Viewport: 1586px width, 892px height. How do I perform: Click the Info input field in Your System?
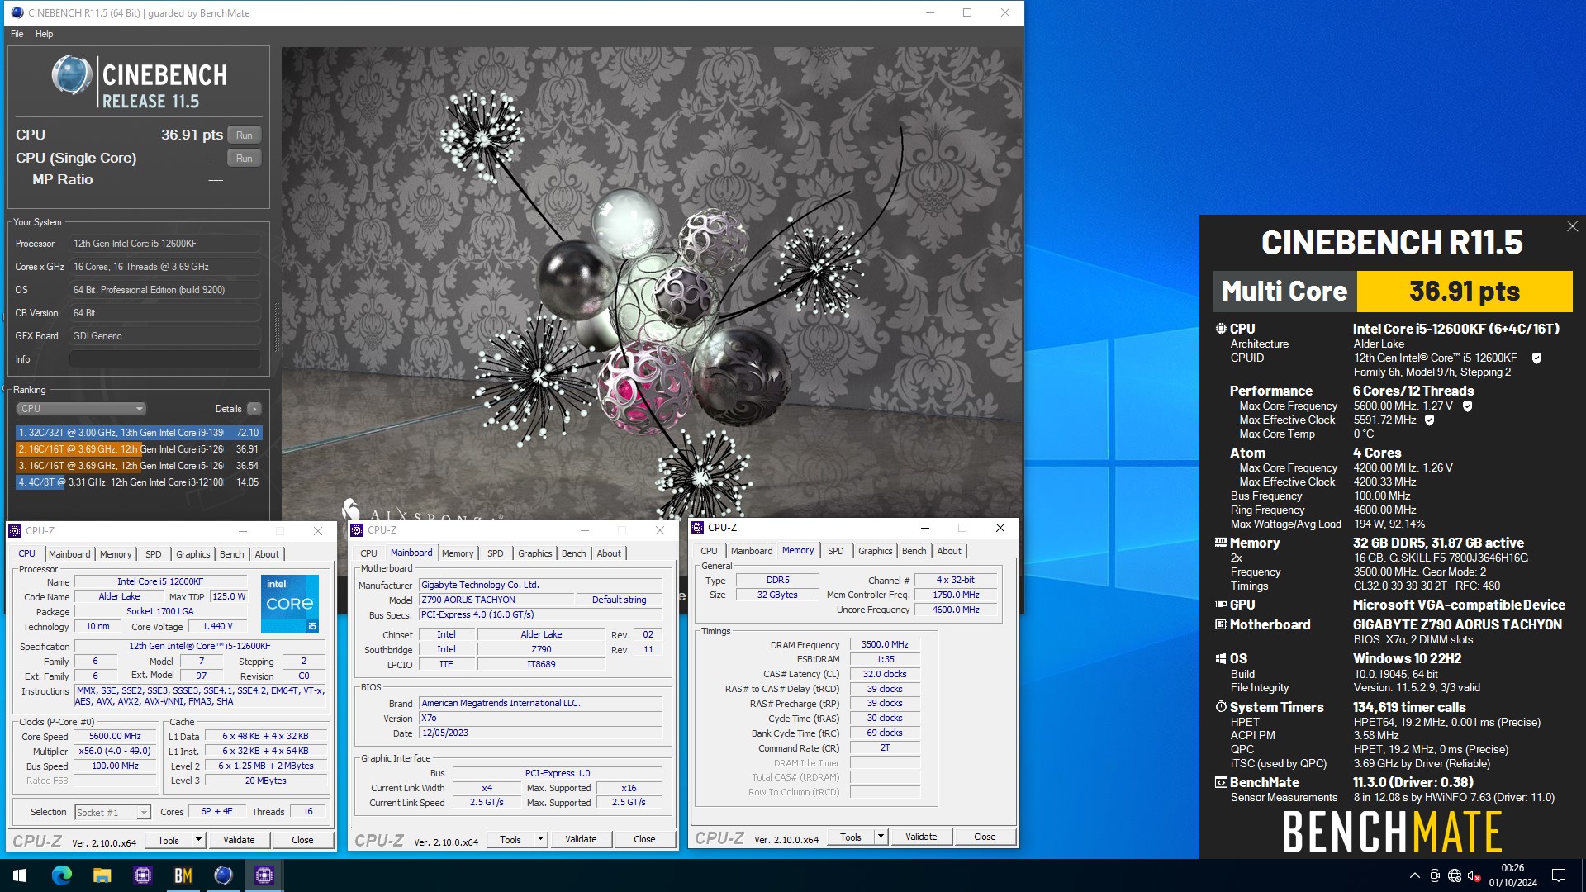click(x=164, y=359)
